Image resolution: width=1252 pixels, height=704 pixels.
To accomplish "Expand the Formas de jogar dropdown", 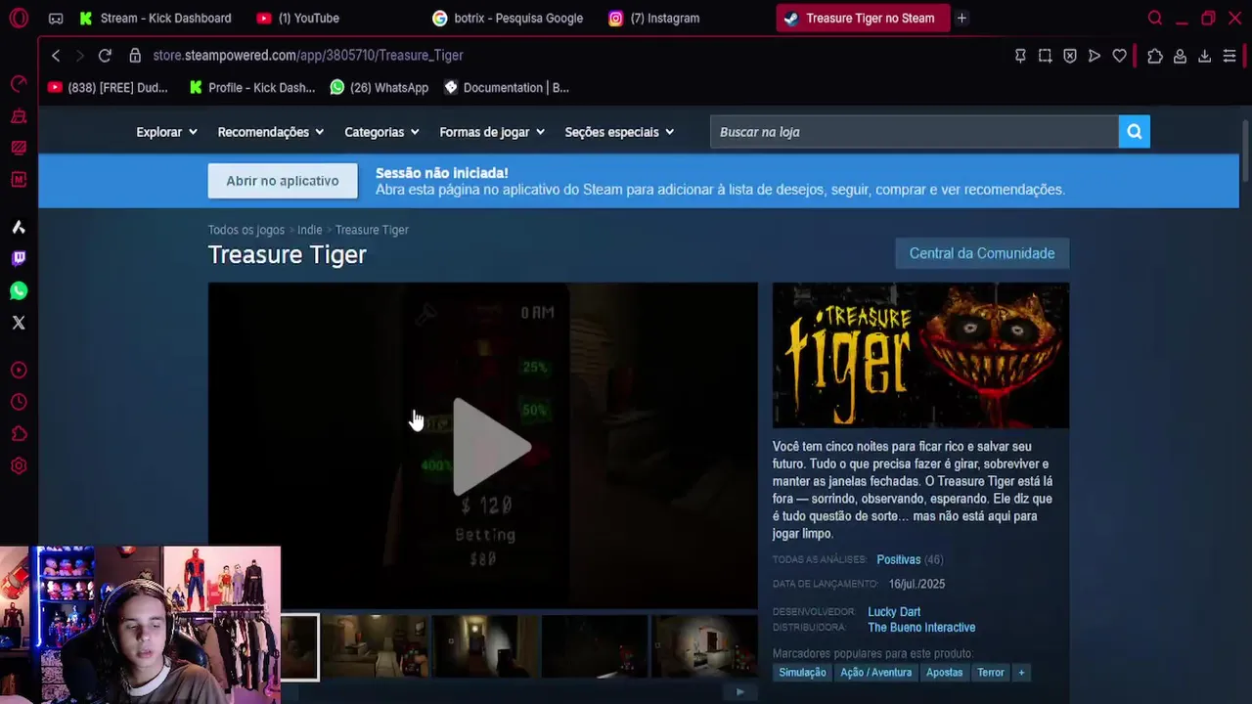I will (492, 132).
